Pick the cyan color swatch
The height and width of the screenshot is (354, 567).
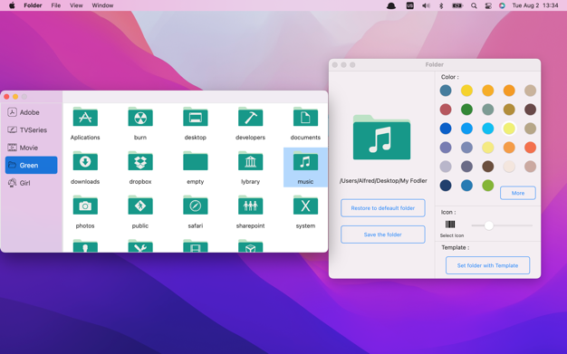488,129
